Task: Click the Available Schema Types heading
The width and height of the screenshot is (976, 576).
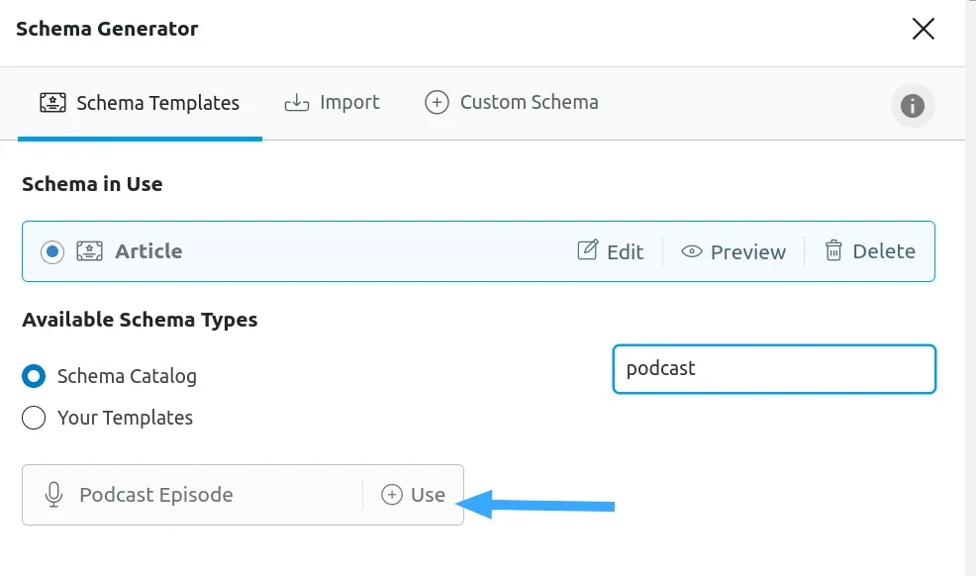Action: (140, 320)
